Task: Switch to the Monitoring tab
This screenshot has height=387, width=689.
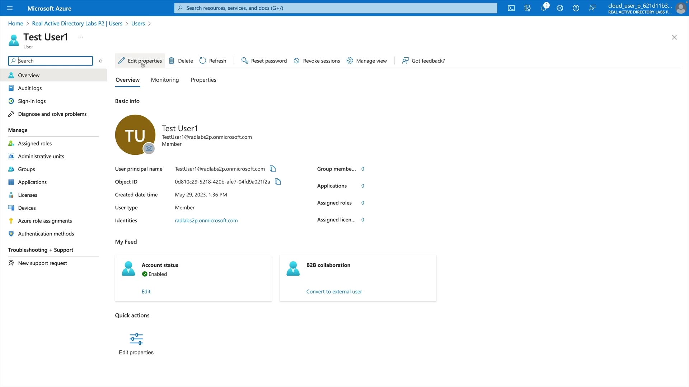Action: click(165, 80)
